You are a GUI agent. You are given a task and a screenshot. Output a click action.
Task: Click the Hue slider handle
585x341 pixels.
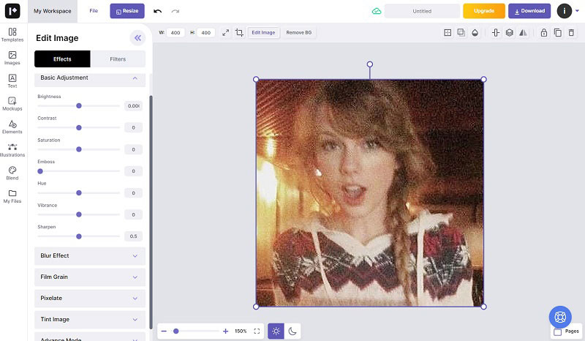click(x=79, y=192)
